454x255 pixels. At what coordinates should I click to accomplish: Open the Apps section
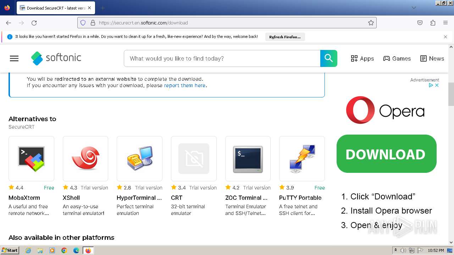point(362,58)
